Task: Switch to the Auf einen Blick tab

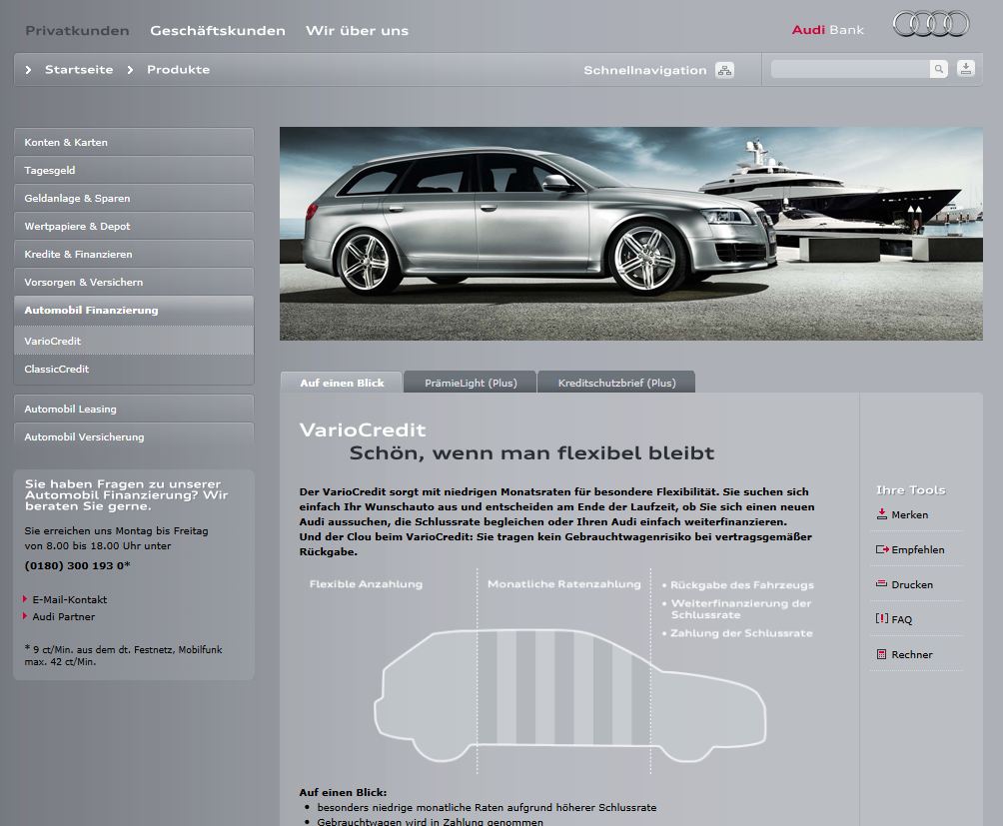Action: pos(342,383)
